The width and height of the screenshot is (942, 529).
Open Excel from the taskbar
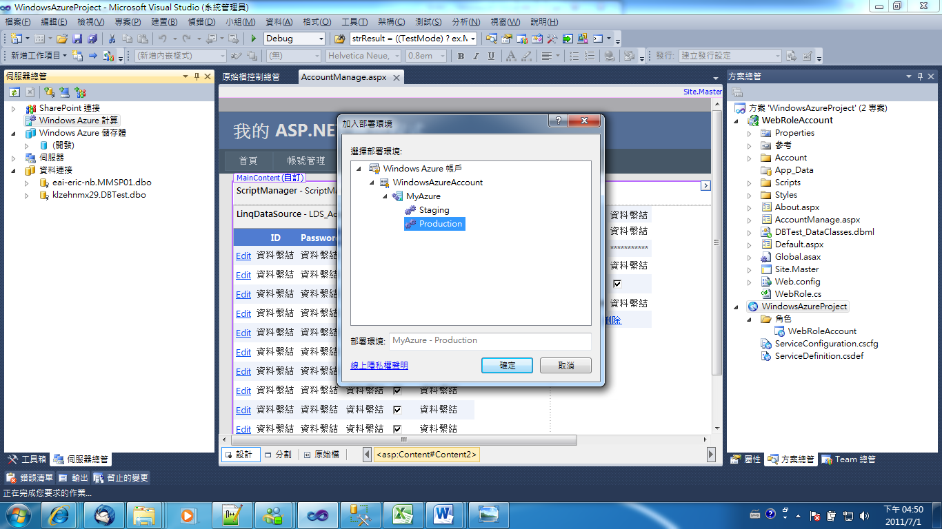[x=403, y=515]
